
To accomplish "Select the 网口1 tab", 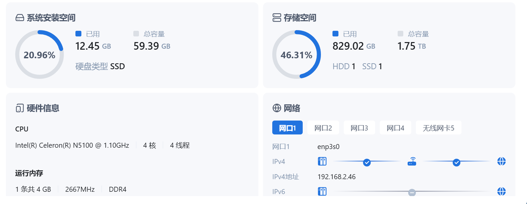I will tap(287, 128).
